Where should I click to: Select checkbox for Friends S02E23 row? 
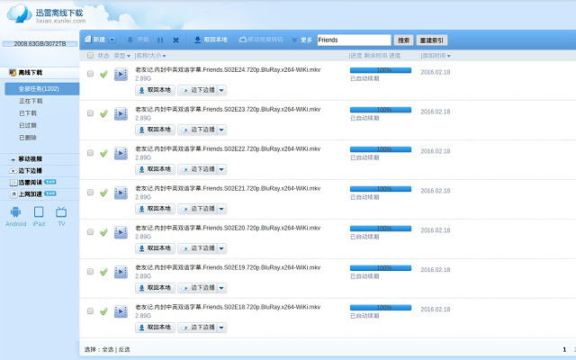click(x=90, y=113)
